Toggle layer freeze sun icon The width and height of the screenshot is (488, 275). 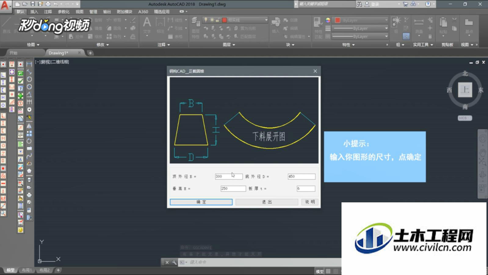212,20
